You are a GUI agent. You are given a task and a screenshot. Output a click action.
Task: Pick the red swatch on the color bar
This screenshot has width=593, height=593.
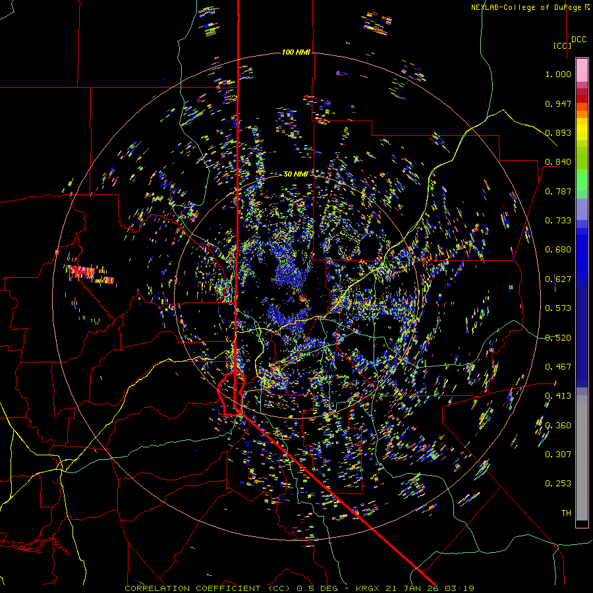point(582,98)
